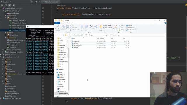The image size is (187, 105).
Task: Sort files by the Name column header
Action: click(x=84, y=38)
